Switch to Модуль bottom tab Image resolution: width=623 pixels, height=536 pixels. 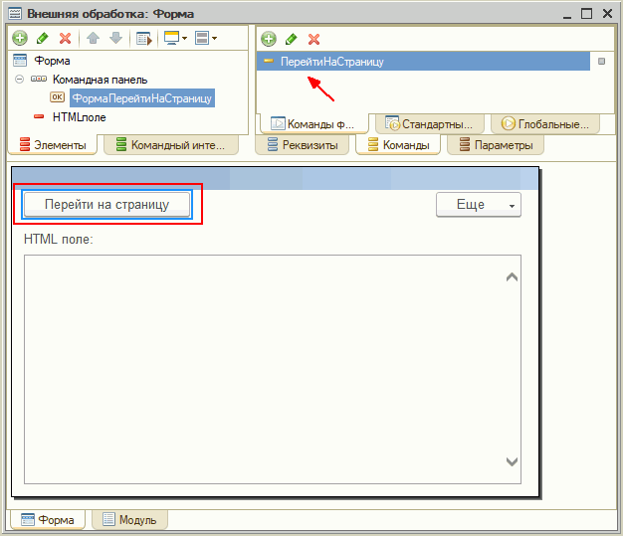[x=129, y=520]
